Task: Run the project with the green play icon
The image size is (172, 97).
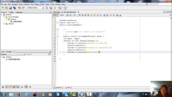Action: [55, 8]
